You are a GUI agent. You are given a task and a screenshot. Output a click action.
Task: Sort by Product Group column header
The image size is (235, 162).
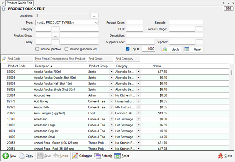click(x=101, y=66)
